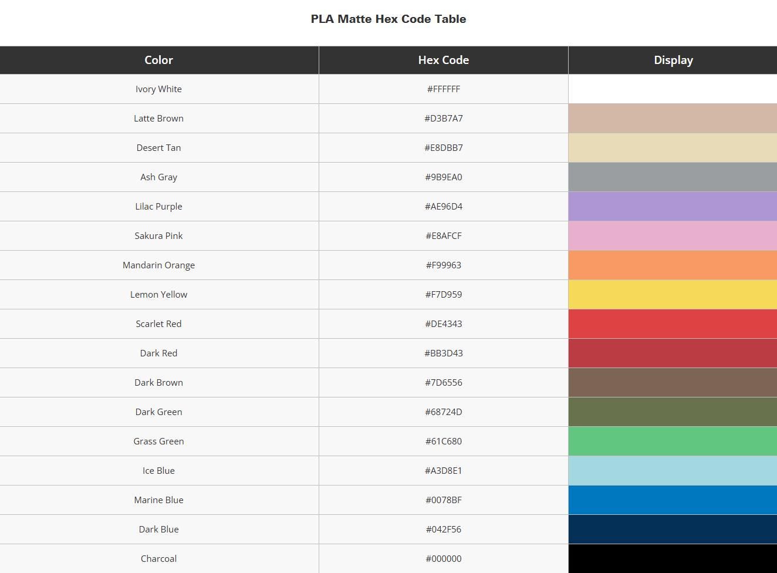
Task: Click the #0078BF hex code cell
Action: pos(443,500)
